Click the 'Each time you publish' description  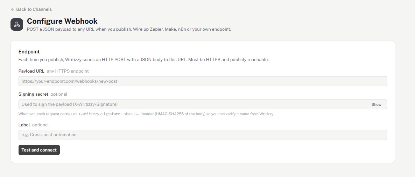point(143,60)
